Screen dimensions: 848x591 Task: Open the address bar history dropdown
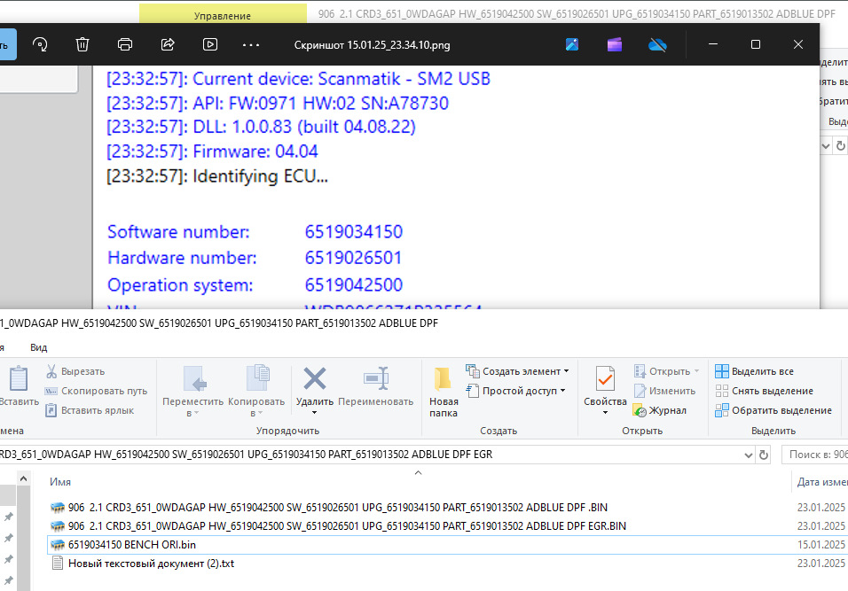click(x=747, y=454)
